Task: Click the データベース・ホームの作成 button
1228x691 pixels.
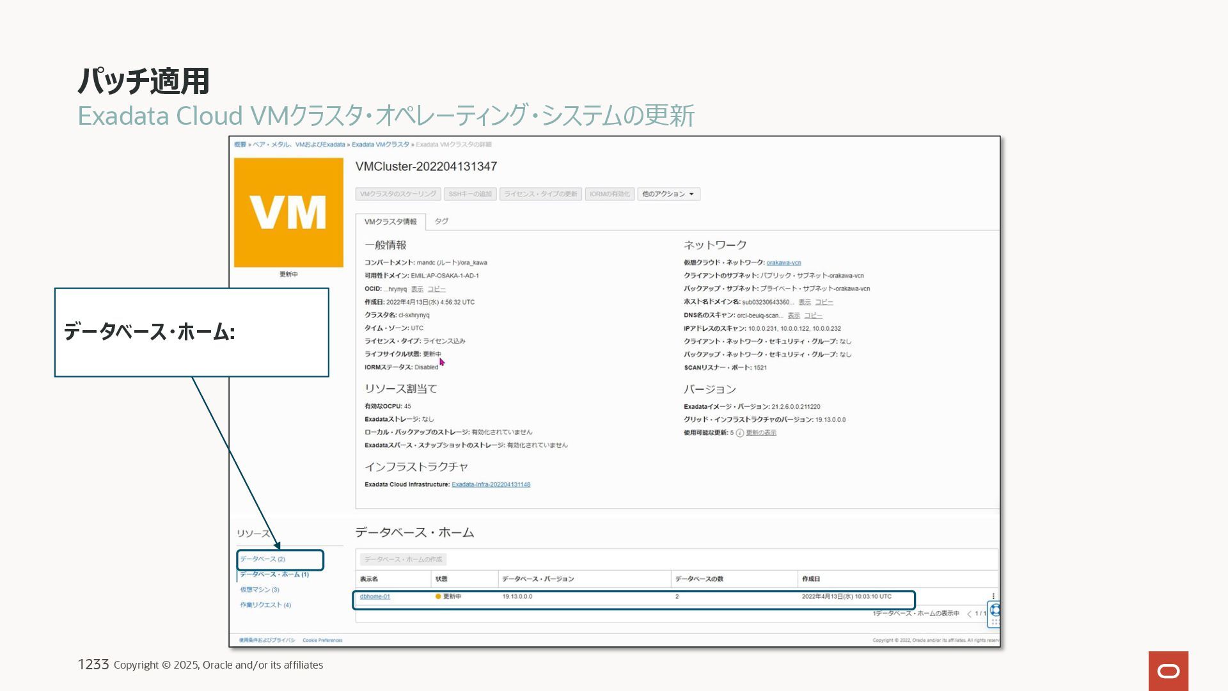Action: [x=403, y=559]
